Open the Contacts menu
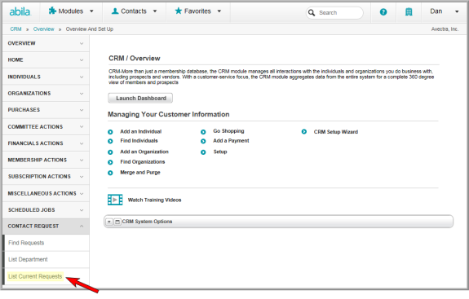The height and width of the screenshot is (299, 469). 134,11
